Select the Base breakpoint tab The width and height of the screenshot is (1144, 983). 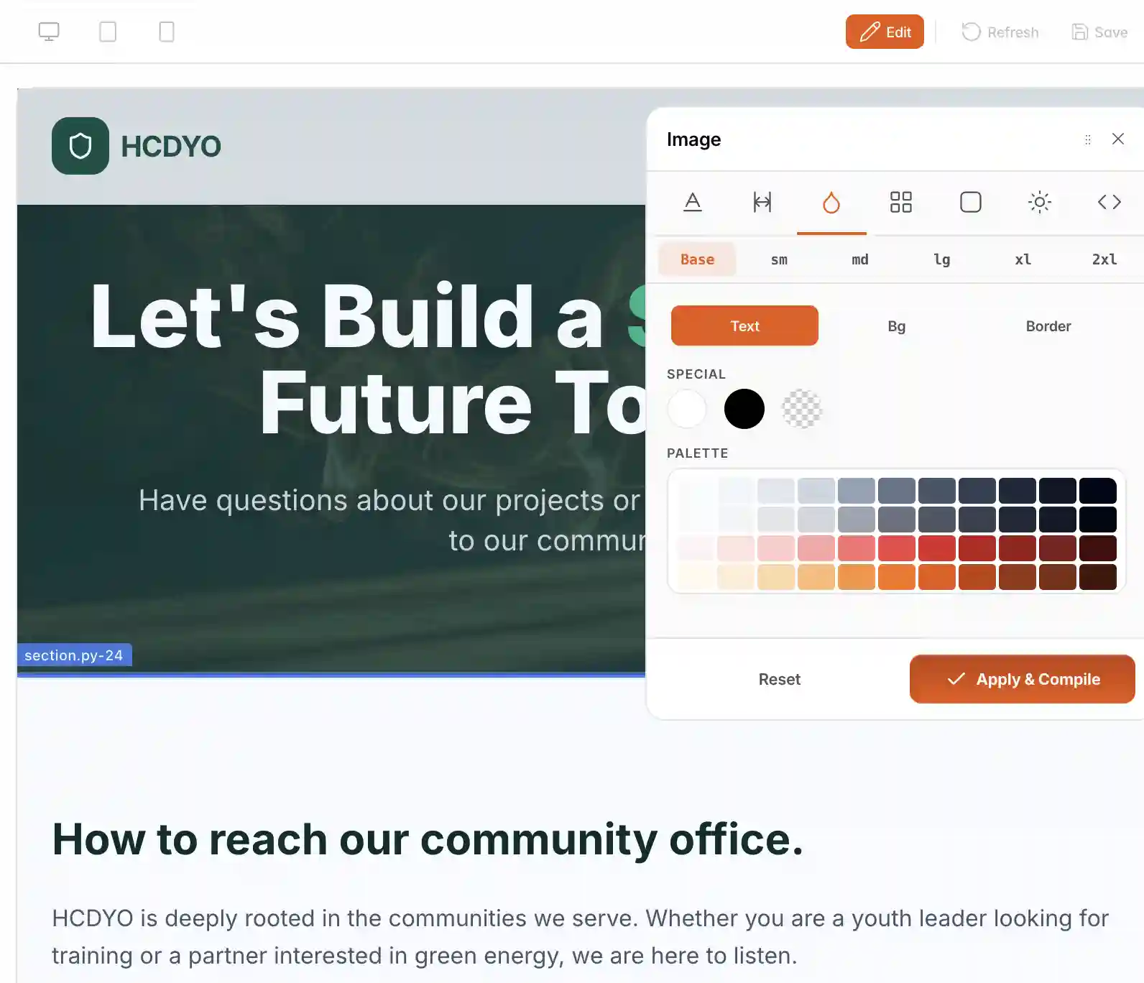click(697, 259)
